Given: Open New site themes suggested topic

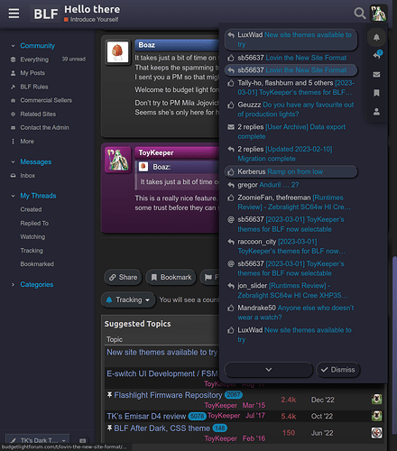Looking at the screenshot, I should (162, 352).
